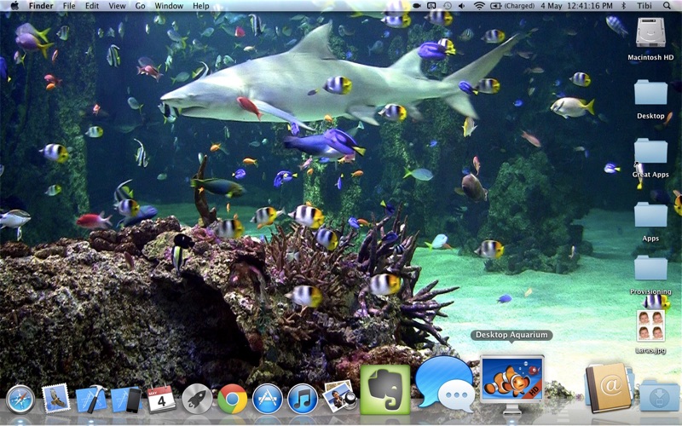Open Contacts address book in dock
The height and width of the screenshot is (426, 682).
pyautogui.click(x=607, y=388)
